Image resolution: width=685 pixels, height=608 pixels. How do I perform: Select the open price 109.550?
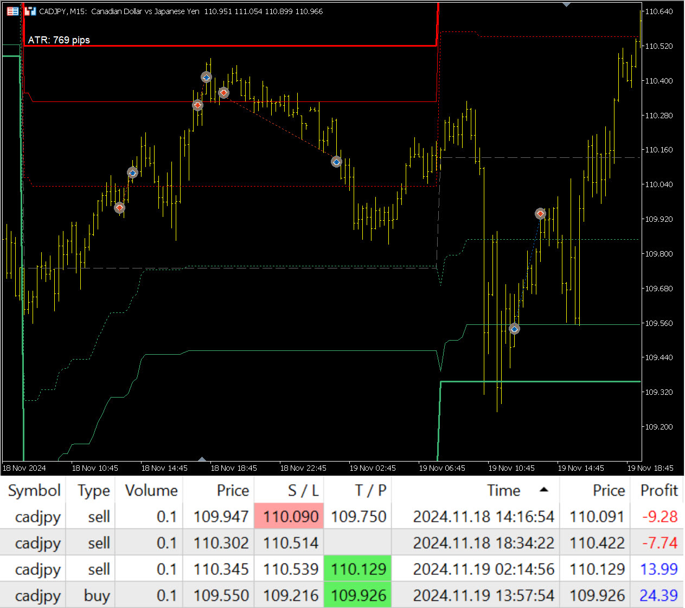(221, 596)
